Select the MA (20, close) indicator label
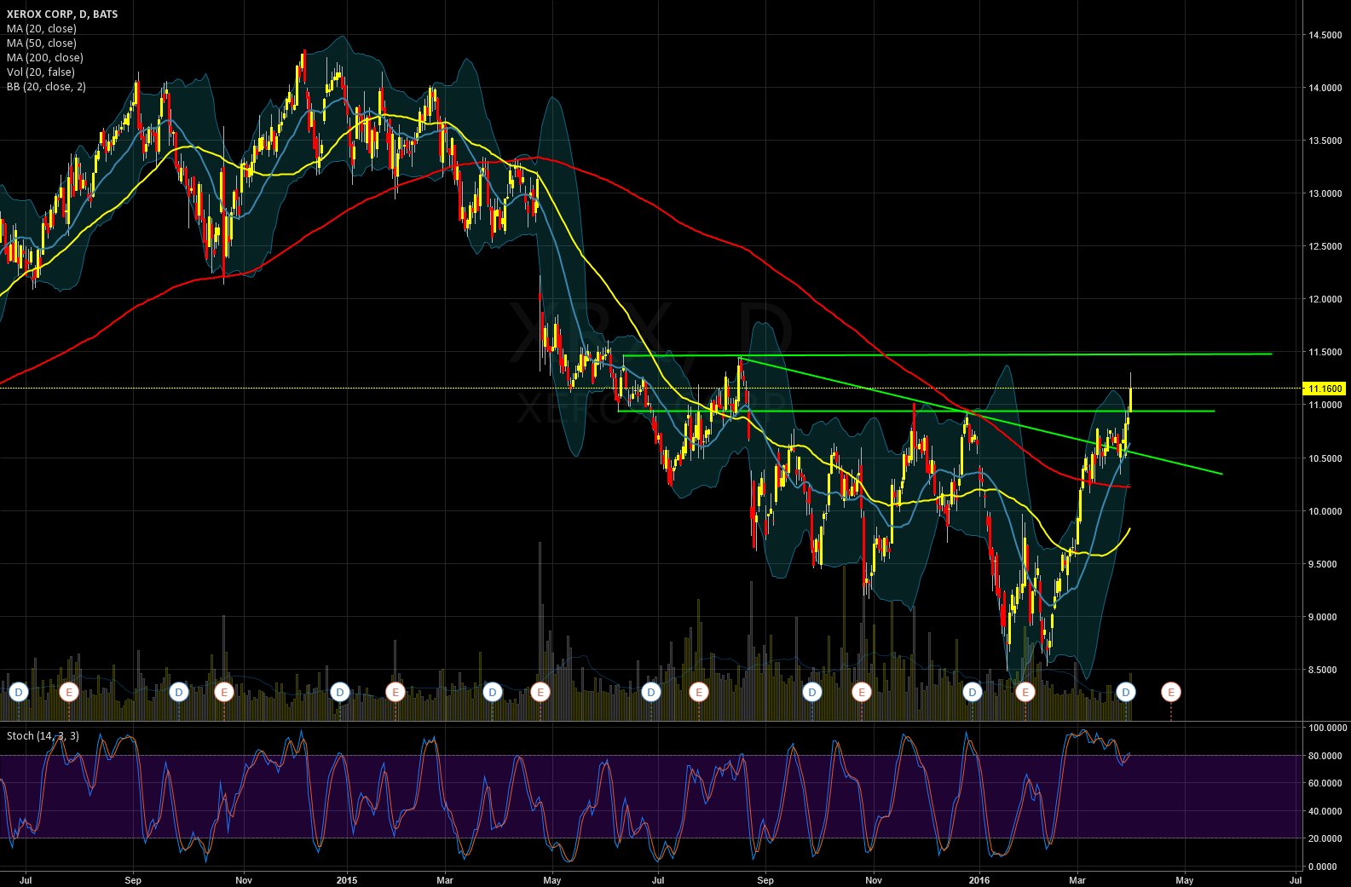This screenshot has width=1351, height=887. click(x=42, y=29)
